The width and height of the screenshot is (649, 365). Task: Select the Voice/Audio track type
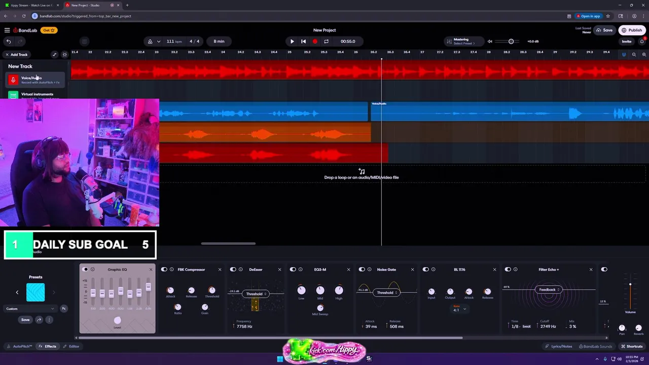click(x=35, y=80)
